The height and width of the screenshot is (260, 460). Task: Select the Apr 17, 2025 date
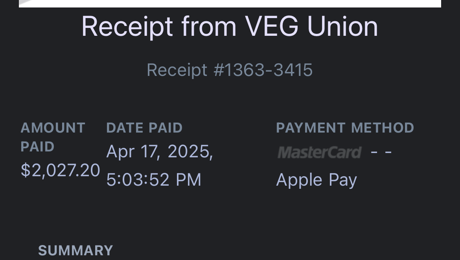coord(159,151)
